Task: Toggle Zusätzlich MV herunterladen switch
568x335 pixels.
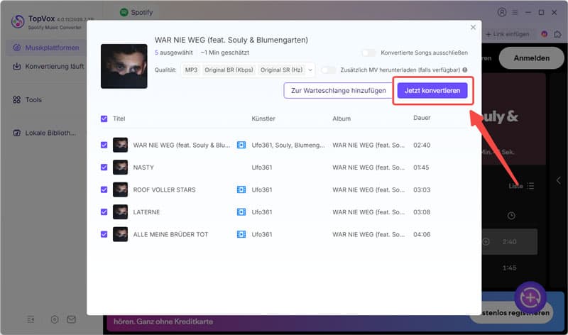Action: (x=329, y=70)
